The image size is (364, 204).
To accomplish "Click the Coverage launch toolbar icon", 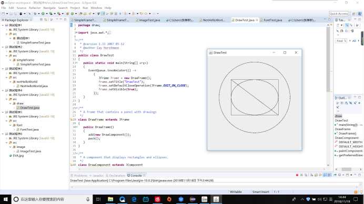I will click(x=50, y=14).
